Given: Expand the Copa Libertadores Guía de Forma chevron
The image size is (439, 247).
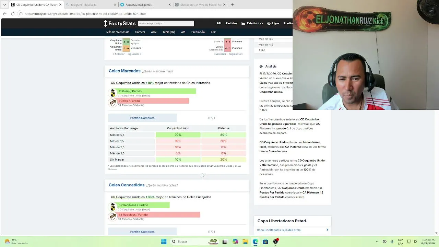Looking at the screenshot, I should 327,230.
